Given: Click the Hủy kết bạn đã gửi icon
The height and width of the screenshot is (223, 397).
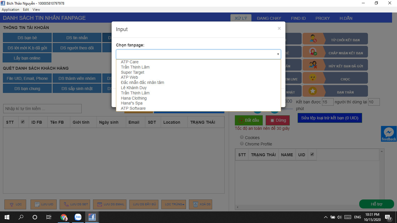Looking at the screenshot, I should point(313,65).
